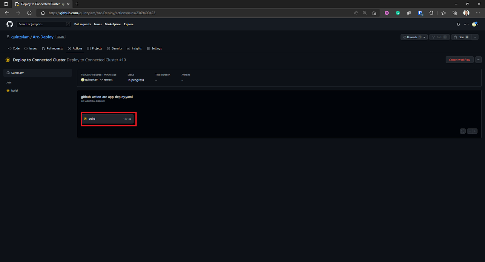The height and width of the screenshot is (262, 485).
Task: Click the Deploy to Connected Cluster workflow title
Action: pyautogui.click(x=39, y=60)
